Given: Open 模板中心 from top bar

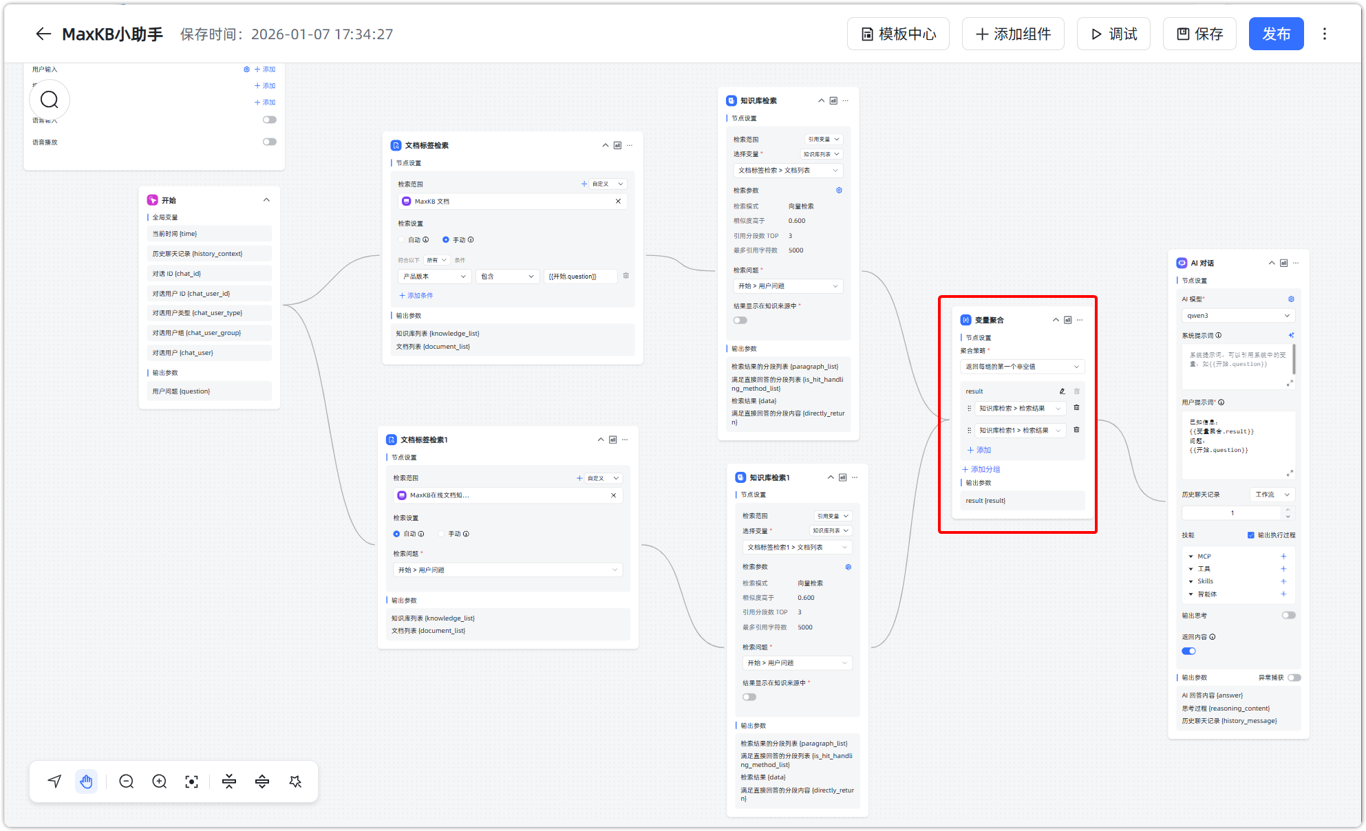Looking at the screenshot, I should pyautogui.click(x=898, y=34).
